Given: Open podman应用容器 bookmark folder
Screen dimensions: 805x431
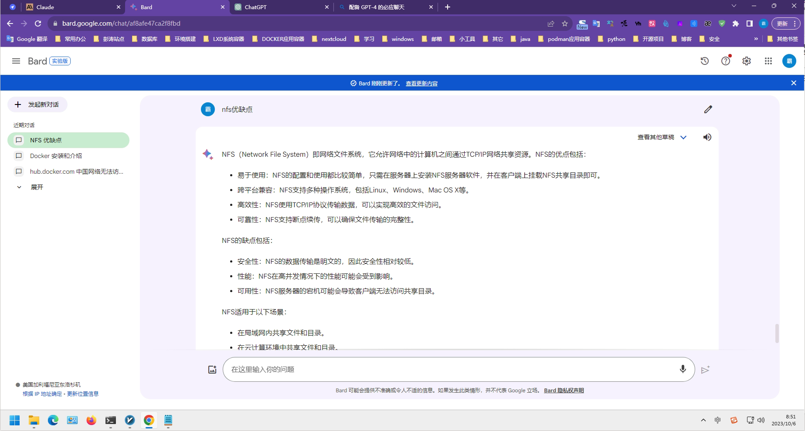Looking at the screenshot, I should pyautogui.click(x=564, y=39).
